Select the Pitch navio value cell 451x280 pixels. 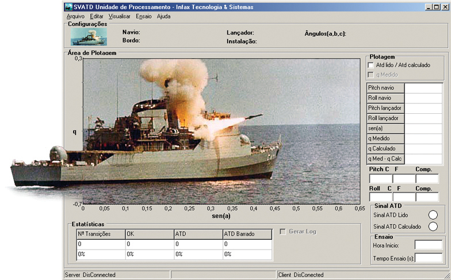click(423, 88)
